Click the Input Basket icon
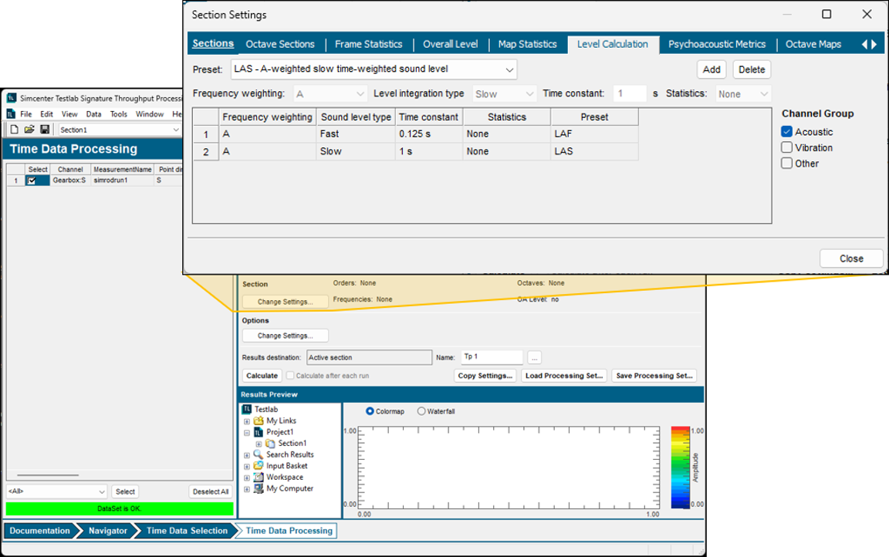 (259, 466)
